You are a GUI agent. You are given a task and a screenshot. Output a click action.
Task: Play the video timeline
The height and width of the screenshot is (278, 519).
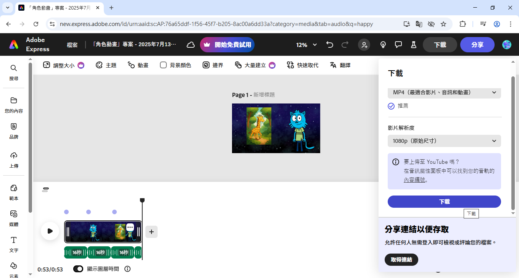point(50,231)
